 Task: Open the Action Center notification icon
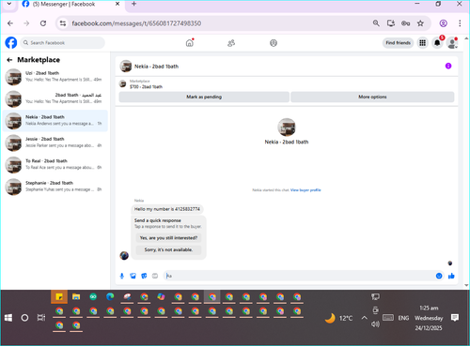point(455,318)
